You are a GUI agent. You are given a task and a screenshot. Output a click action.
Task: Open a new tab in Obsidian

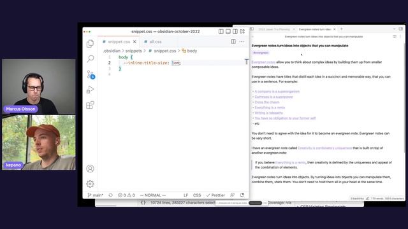pos(342,29)
